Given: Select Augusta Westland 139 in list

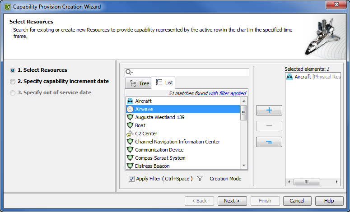Looking at the screenshot, I should (x=160, y=117).
